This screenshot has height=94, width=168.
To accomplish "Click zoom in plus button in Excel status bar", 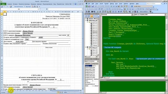I will [x=81, y=92].
